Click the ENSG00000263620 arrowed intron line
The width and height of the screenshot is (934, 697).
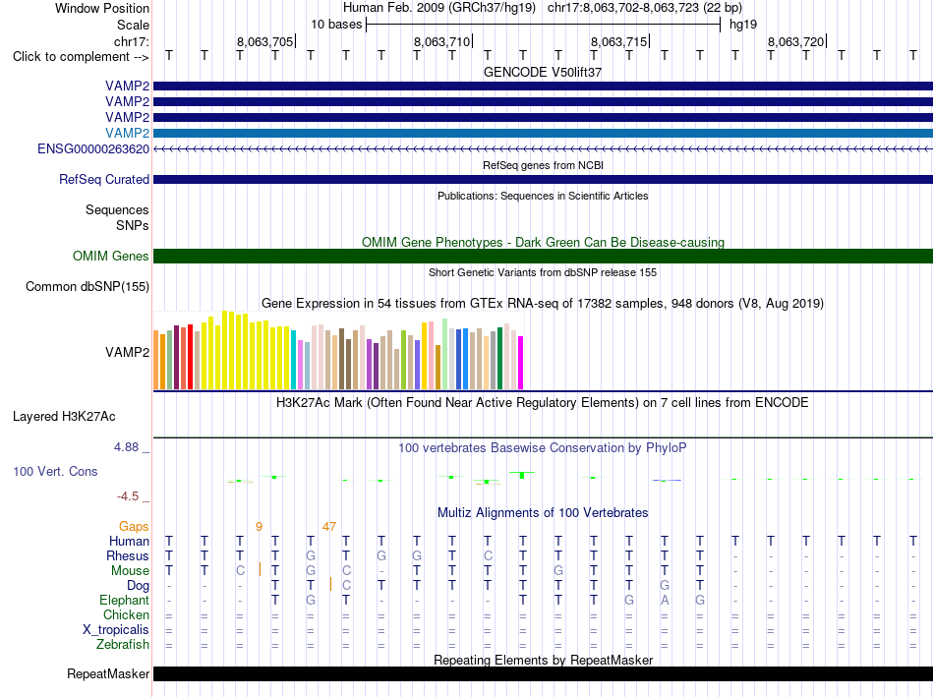(x=543, y=148)
